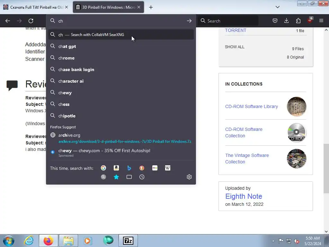Open uploader Eighth Note's profile
Viewport: 329px width, 247px height.
(x=244, y=196)
